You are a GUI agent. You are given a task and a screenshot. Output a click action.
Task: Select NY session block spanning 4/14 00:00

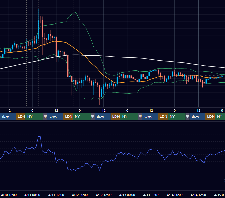click(x=177, y=116)
